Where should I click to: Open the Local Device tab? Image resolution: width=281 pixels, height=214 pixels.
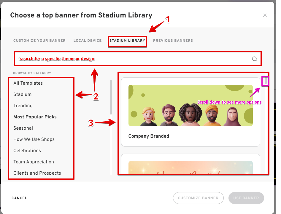point(88,41)
